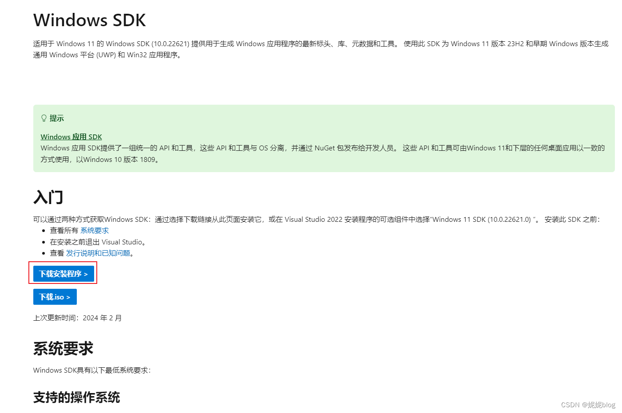Click the 上次更新时间：2024 年 2 月 text

[x=78, y=318]
